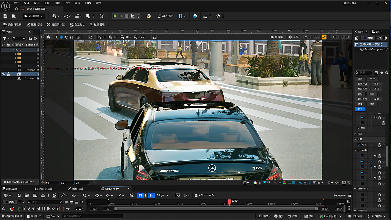Open the 编辑 menu

pos(27,3)
